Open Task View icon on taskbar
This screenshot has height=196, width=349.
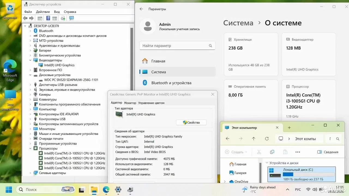tap(82, 189)
